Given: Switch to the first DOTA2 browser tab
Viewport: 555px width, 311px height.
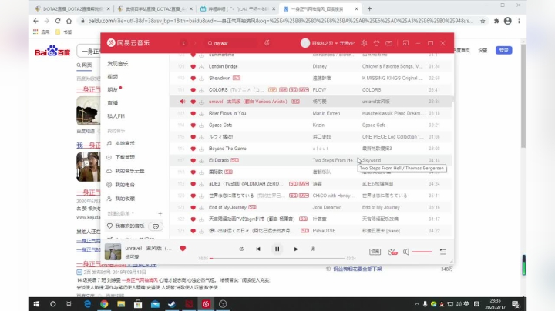Looking at the screenshot, I should point(72,8).
